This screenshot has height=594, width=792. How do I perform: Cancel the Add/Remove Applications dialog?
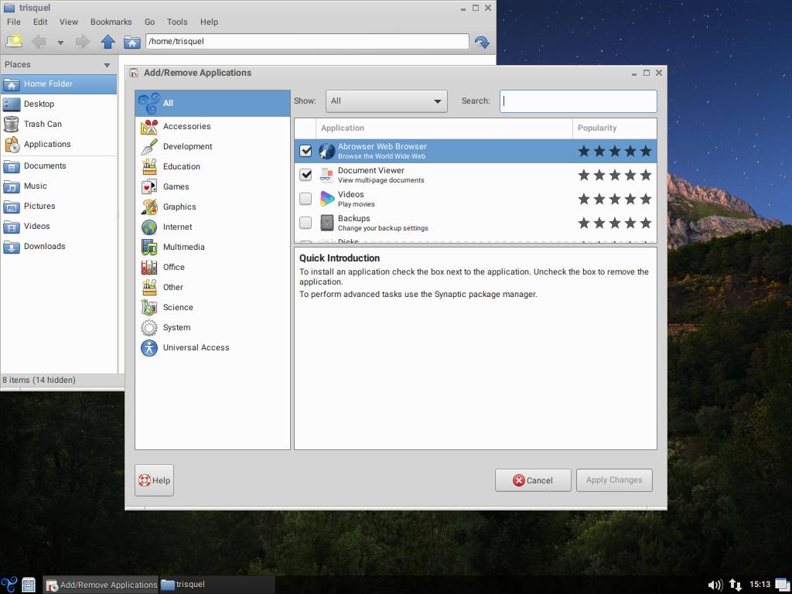533,480
